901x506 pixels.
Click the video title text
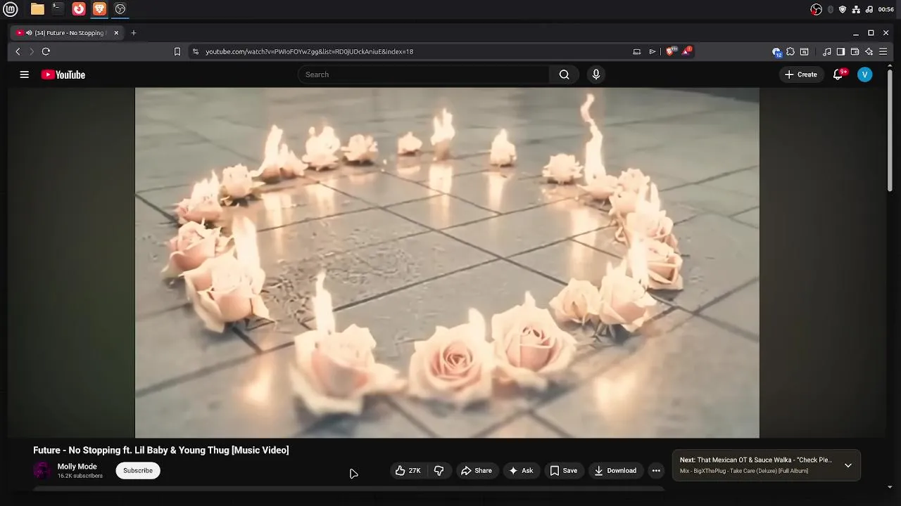point(161,450)
